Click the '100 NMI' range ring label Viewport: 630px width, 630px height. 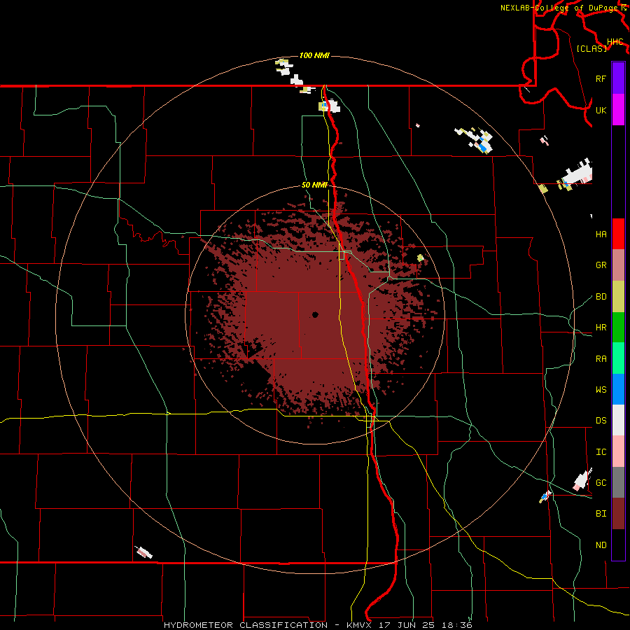coord(314,55)
